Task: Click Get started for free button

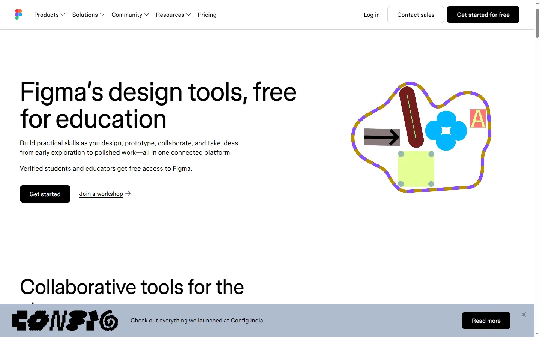Action: pos(483,15)
